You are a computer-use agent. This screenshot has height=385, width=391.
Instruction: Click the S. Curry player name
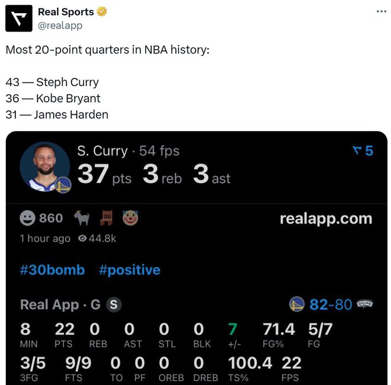102,151
